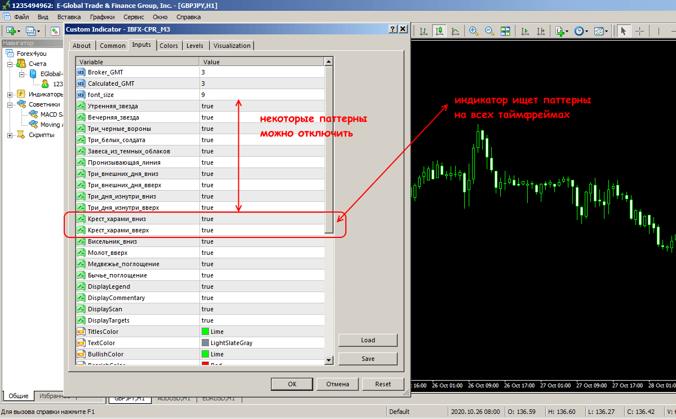Viewport: 676px width, 419px height.
Task: Click the tile windows icon
Action: [505, 31]
